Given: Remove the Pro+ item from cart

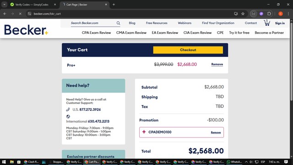Looking at the screenshot, I should tap(217, 64).
